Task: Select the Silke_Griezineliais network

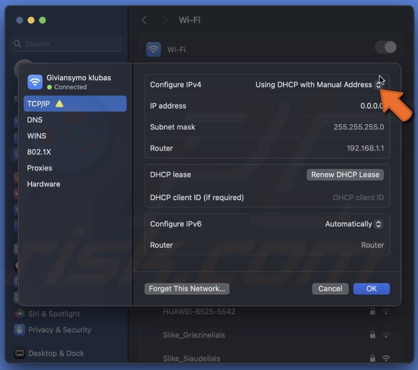Action: coord(194,335)
